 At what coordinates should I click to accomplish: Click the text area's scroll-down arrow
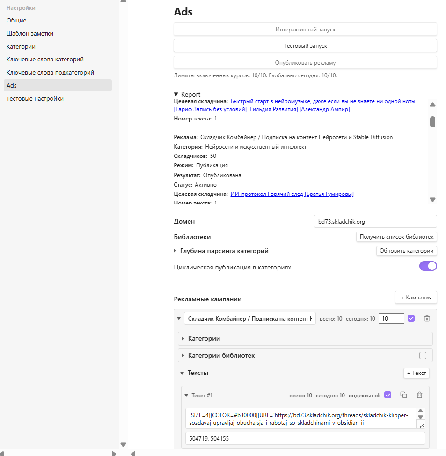click(x=421, y=417)
